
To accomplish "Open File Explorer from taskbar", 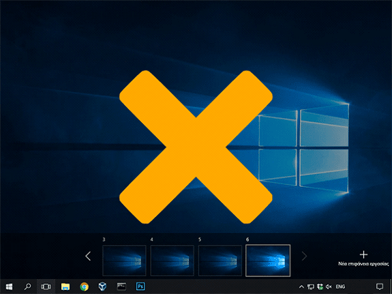I will tap(65, 286).
